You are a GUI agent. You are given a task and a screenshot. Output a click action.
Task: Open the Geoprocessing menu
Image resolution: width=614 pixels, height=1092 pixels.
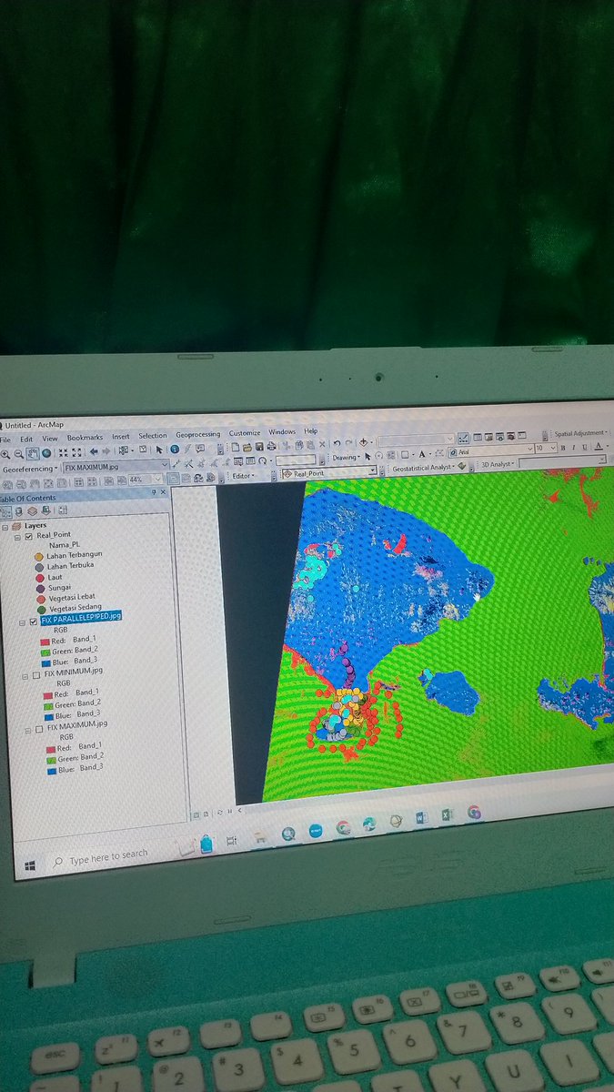tap(197, 434)
